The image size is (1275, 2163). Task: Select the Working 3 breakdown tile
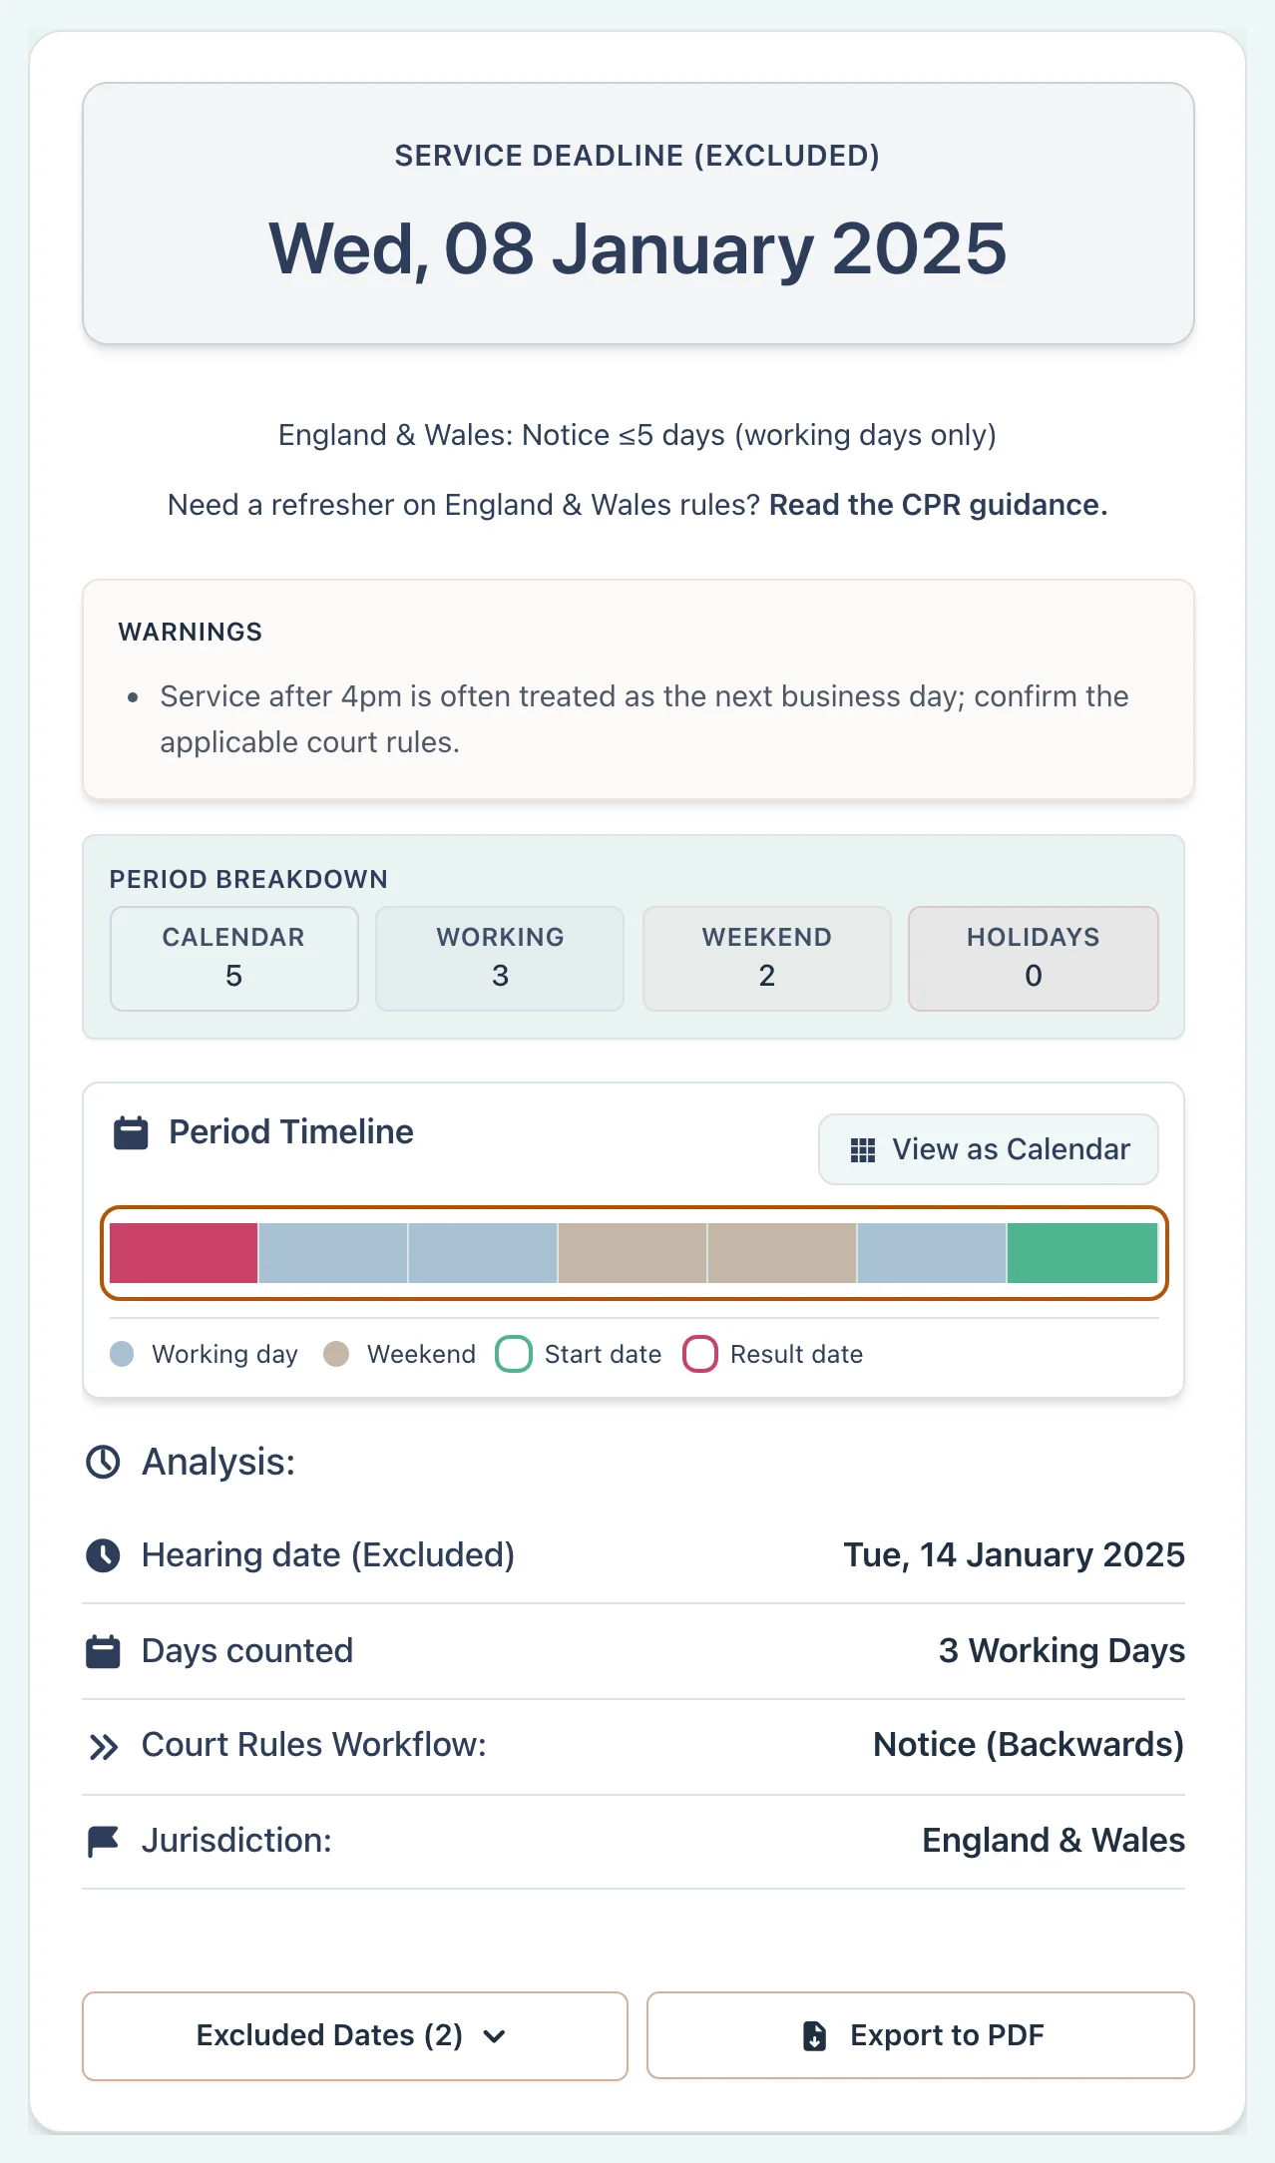click(x=500, y=959)
